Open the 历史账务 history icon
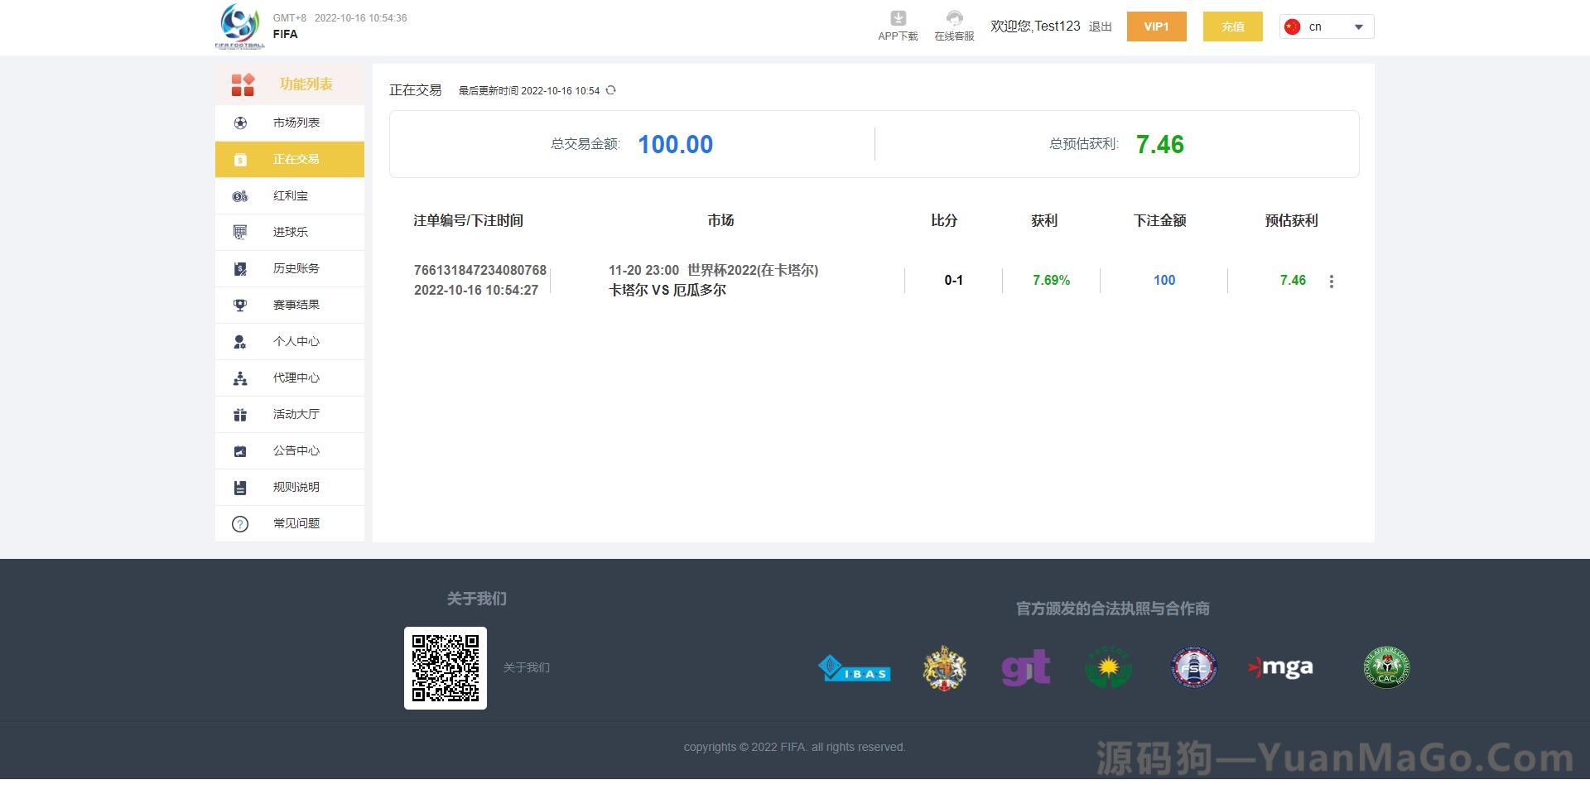The width and height of the screenshot is (1590, 799). pos(240,268)
